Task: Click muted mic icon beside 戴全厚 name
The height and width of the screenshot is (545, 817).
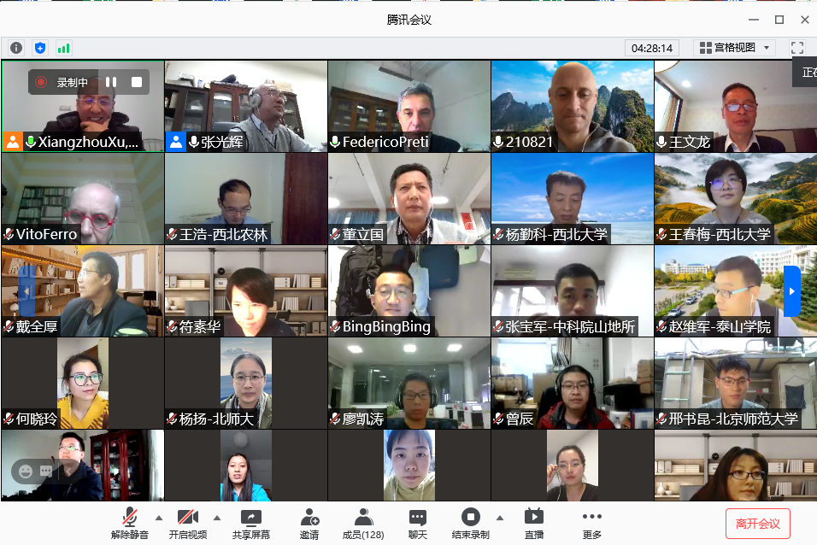Action: tap(9, 326)
